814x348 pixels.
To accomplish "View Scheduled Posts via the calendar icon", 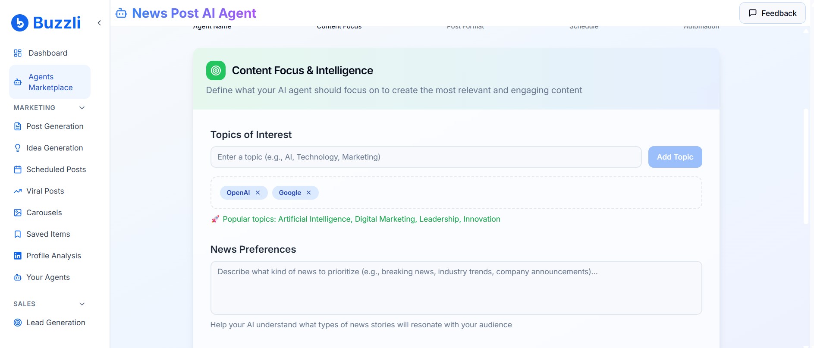I will 18,169.
